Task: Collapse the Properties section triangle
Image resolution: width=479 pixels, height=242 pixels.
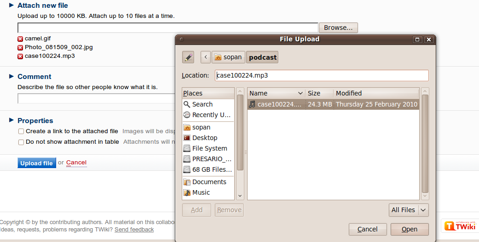Action: click(12, 120)
